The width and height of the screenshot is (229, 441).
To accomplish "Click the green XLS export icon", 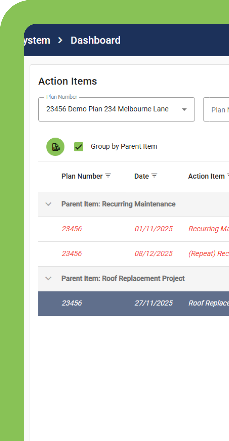I will coord(55,147).
